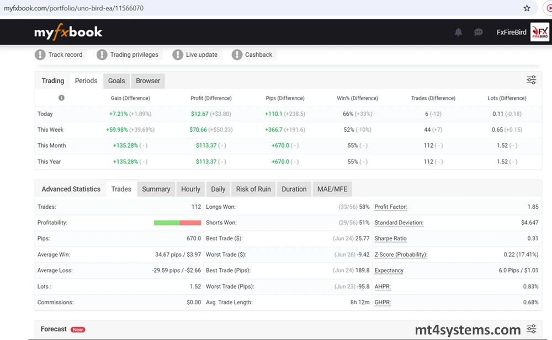Click the notifications bell icon

458,33
